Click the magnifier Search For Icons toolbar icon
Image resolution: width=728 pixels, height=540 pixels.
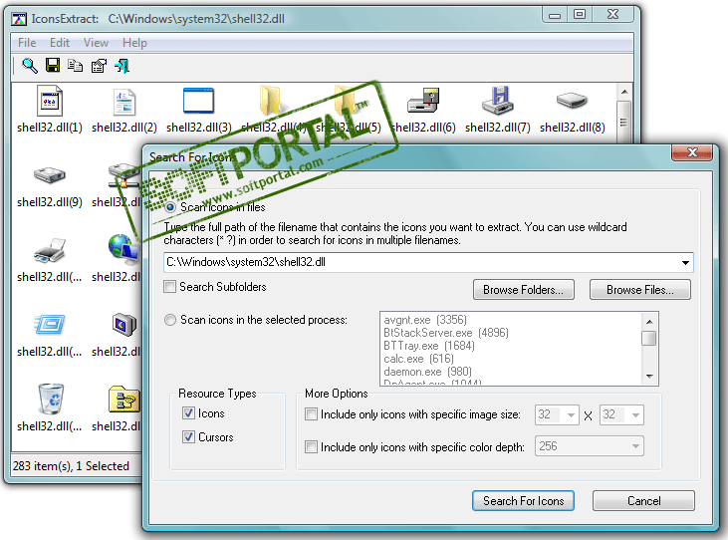[x=30, y=66]
